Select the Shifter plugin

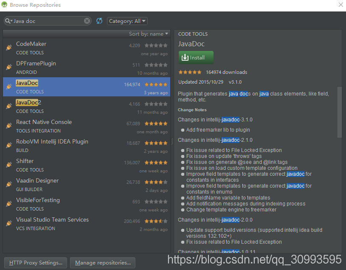coord(87,165)
